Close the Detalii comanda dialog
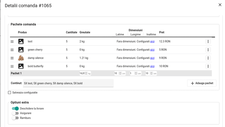Image resolution: width=225 pixels, height=127 pixels. [x=220, y=5]
